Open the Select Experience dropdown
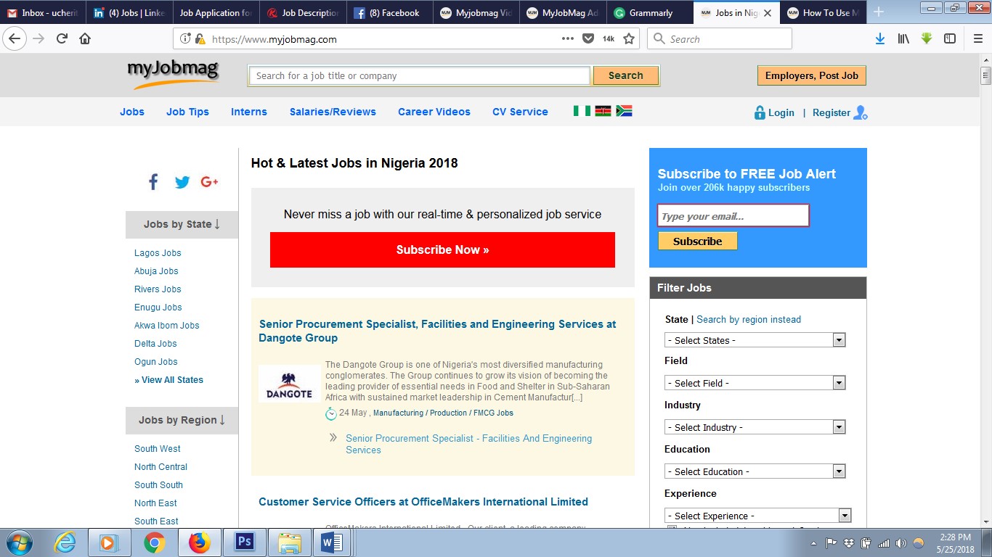This screenshot has height=557, width=992. [757, 516]
